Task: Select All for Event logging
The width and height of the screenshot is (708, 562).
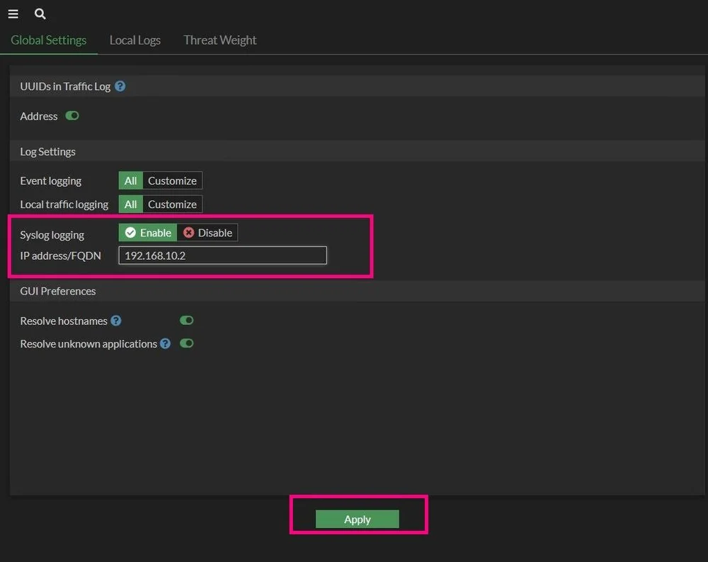Action: 130,180
